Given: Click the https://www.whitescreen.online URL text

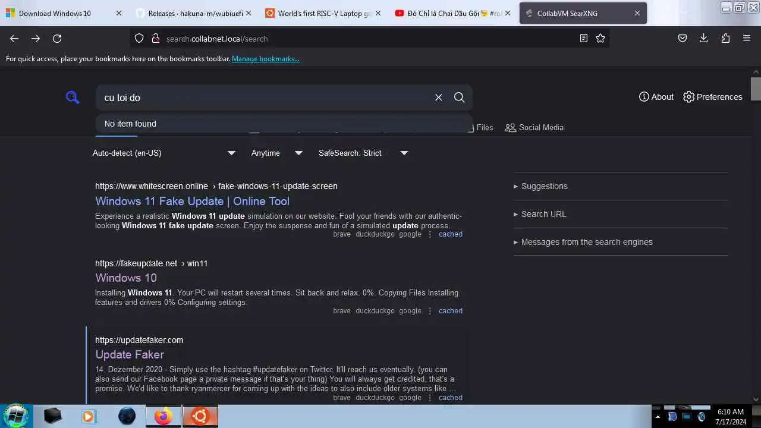Looking at the screenshot, I should tap(152, 186).
